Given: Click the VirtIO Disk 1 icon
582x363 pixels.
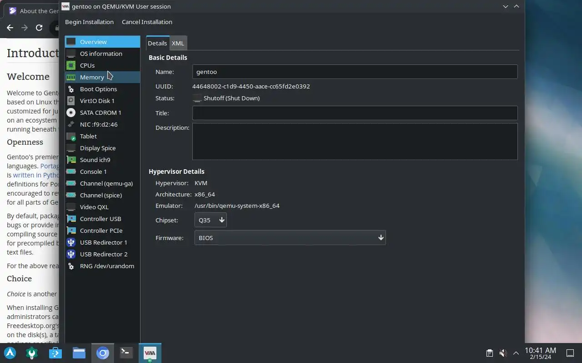Looking at the screenshot, I should pos(71,101).
